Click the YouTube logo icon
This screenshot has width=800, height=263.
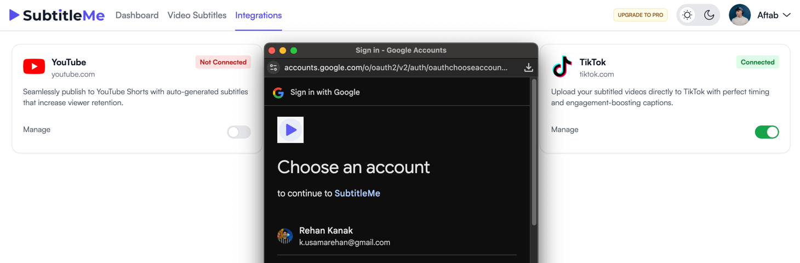(34, 67)
